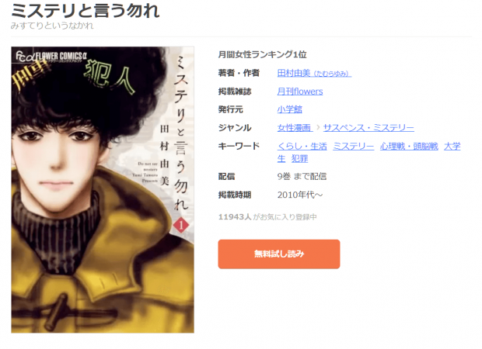Open author link 田村由美
Viewport: 482px width, 349px height.
pyautogui.click(x=314, y=73)
